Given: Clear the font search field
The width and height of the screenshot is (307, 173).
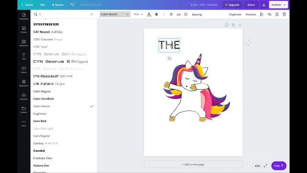Looking at the screenshot, I should (x=92, y=14).
